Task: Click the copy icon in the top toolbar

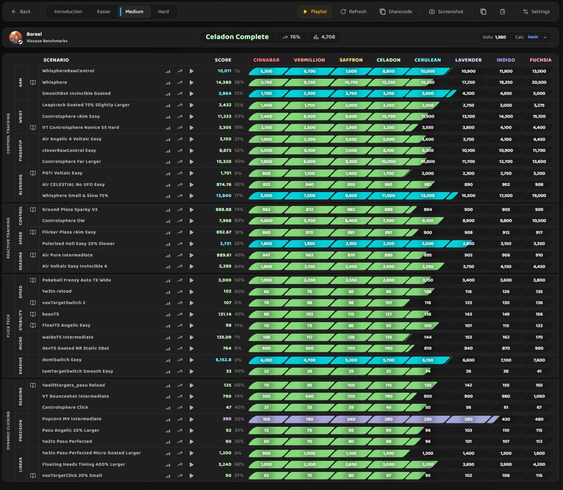Action: 483,12
